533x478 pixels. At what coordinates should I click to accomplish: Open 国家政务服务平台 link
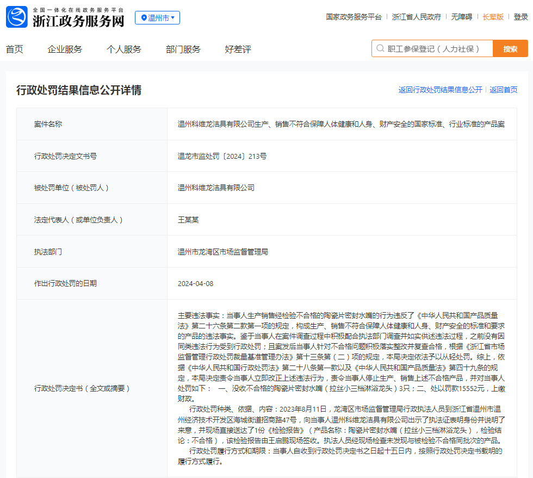click(x=354, y=17)
